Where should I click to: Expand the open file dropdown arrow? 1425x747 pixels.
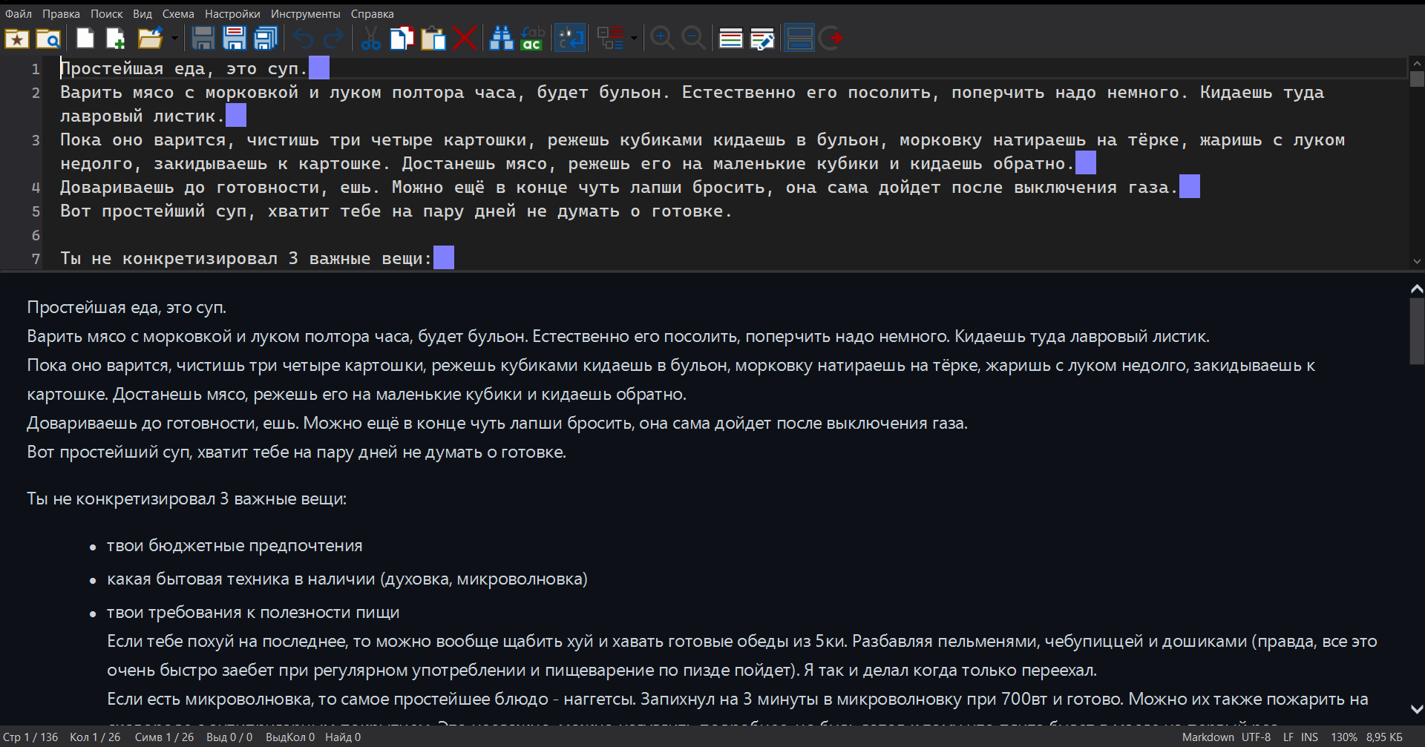[174, 39]
